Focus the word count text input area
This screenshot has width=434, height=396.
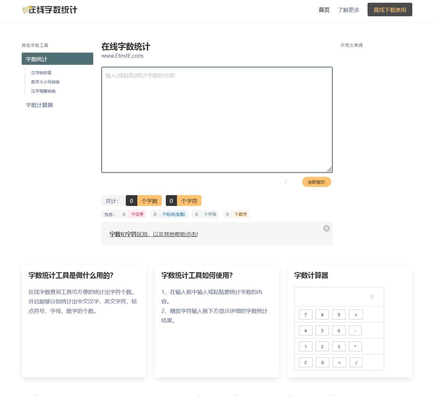point(217,120)
